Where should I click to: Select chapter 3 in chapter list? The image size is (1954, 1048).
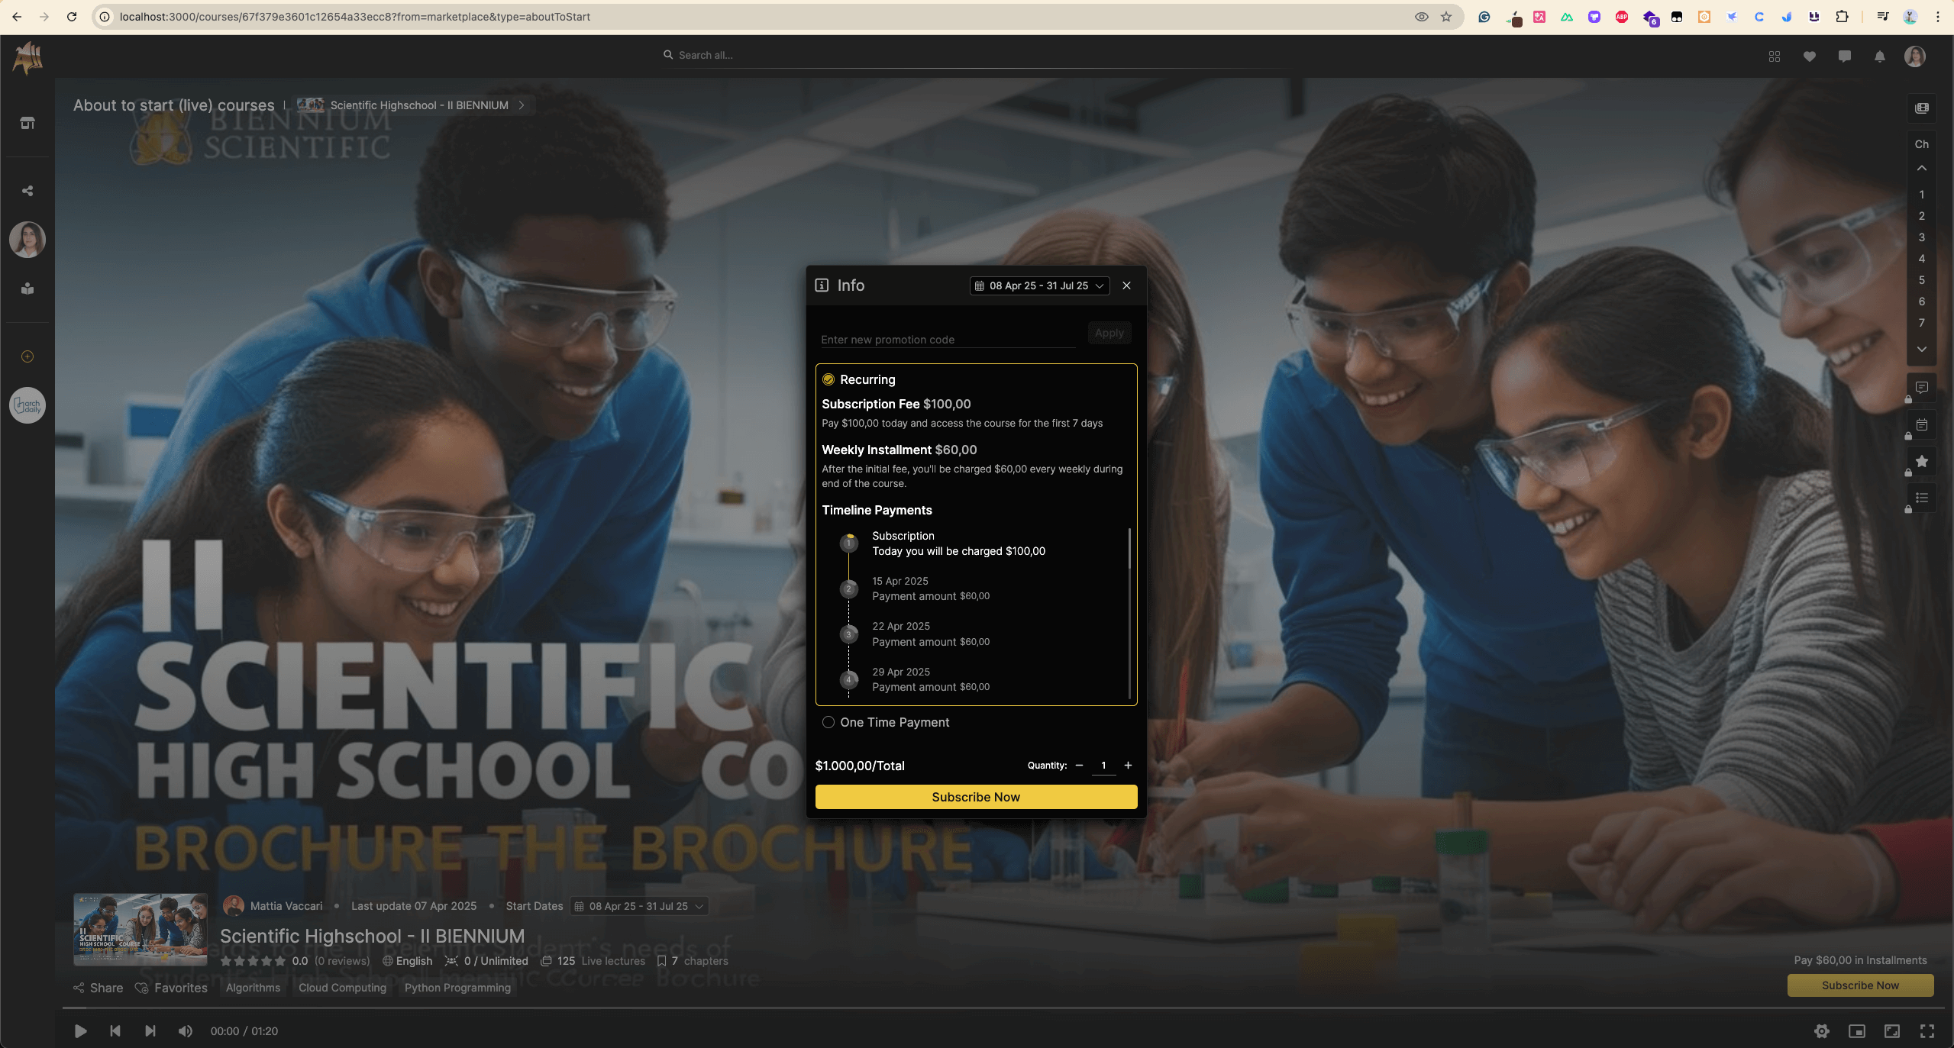1921,237
